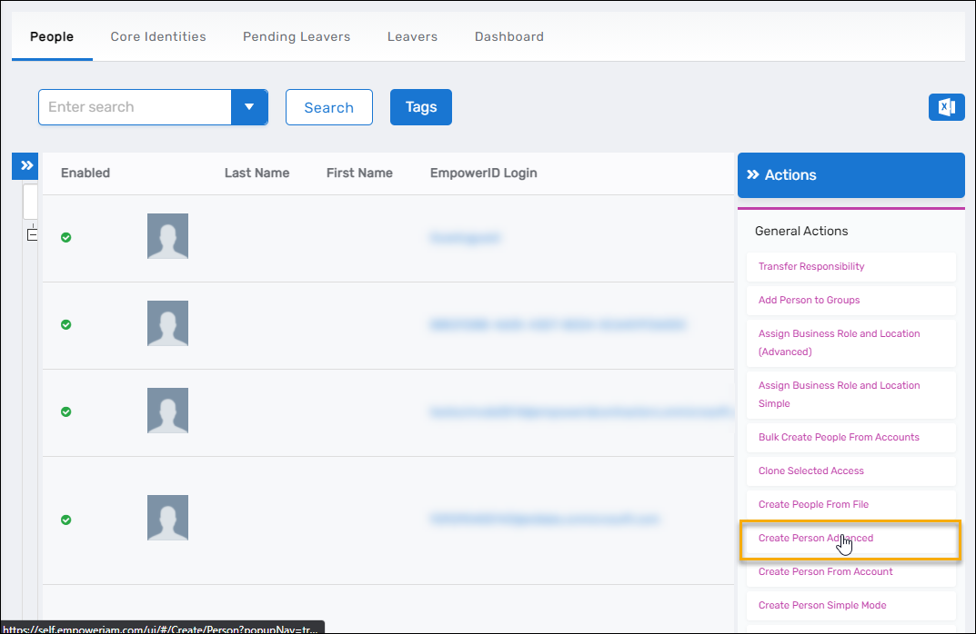
Task: Open the first person's avatar thumbnail
Action: point(167,236)
